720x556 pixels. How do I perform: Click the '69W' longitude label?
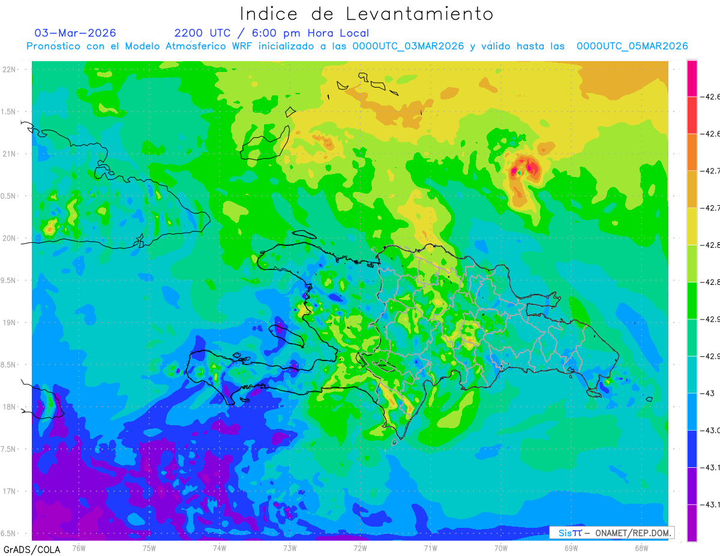pos(571,548)
